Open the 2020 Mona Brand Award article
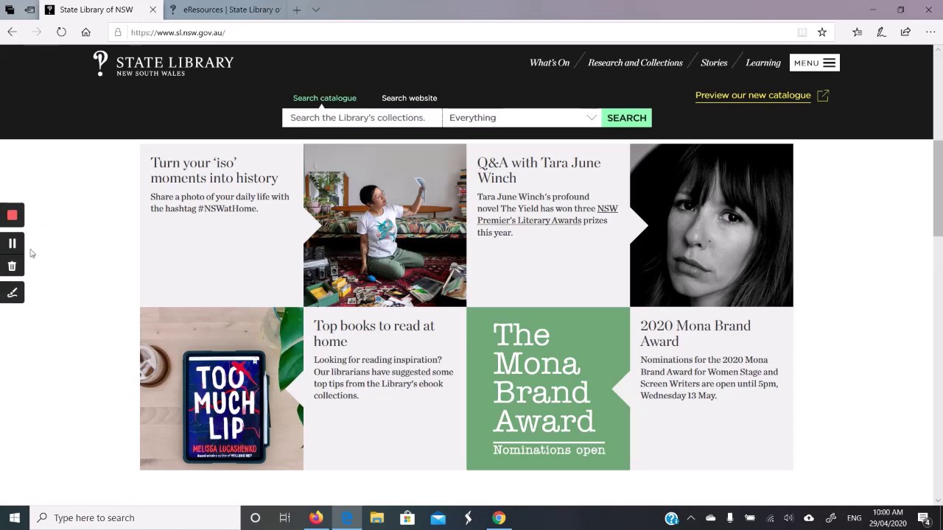This screenshot has width=943, height=530. 695,333
